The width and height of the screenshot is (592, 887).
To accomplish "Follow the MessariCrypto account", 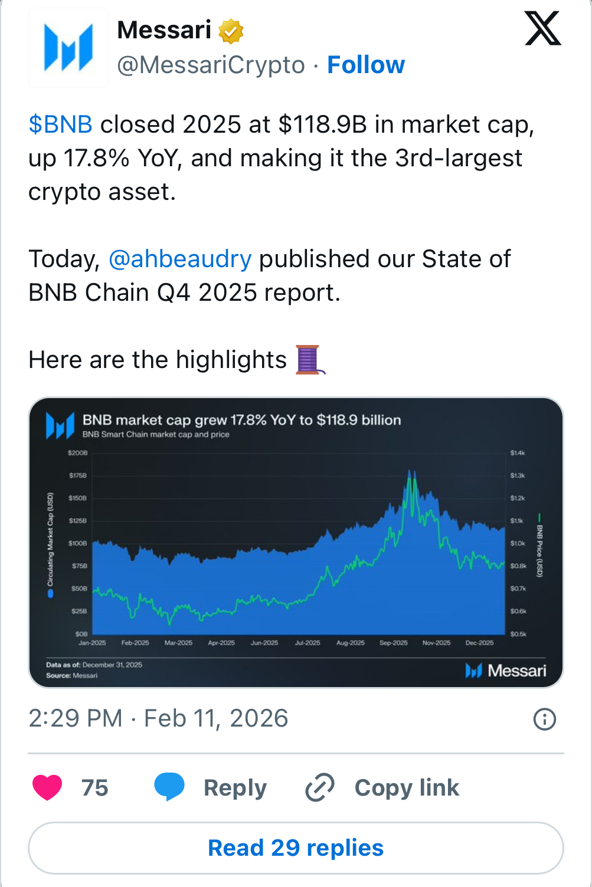I will [x=366, y=65].
